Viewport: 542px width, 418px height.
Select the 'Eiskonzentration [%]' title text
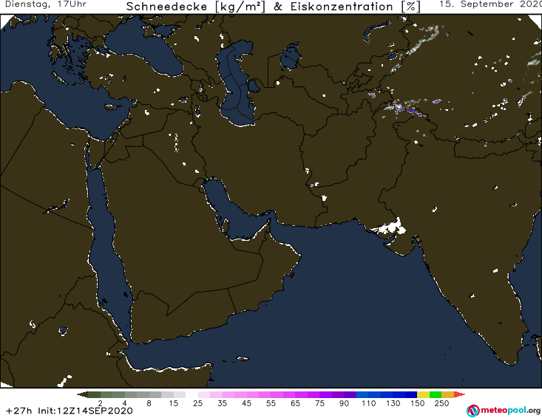356,7
